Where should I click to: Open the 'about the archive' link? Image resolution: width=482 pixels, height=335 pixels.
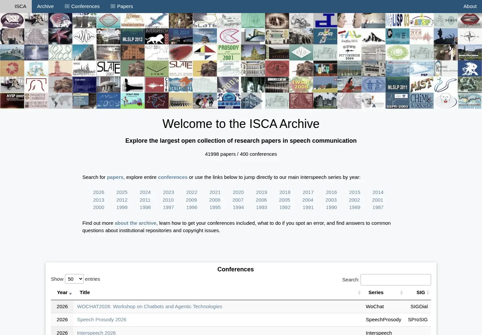click(x=136, y=223)
